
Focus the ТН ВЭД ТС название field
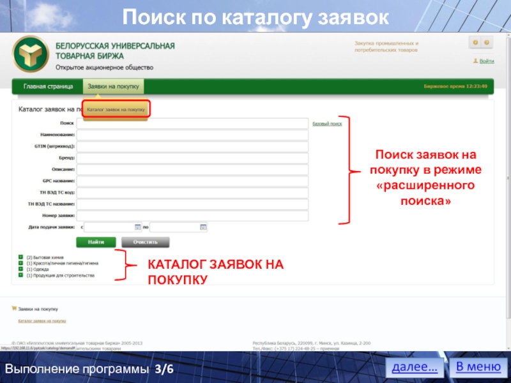(192, 204)
